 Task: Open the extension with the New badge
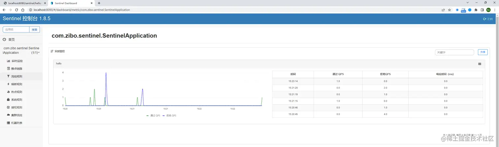(463, 10)
